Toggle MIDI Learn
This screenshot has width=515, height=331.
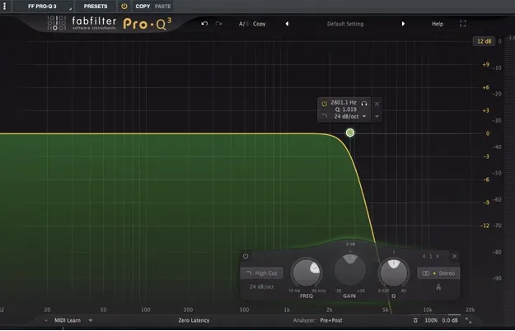tap(68, 320)
